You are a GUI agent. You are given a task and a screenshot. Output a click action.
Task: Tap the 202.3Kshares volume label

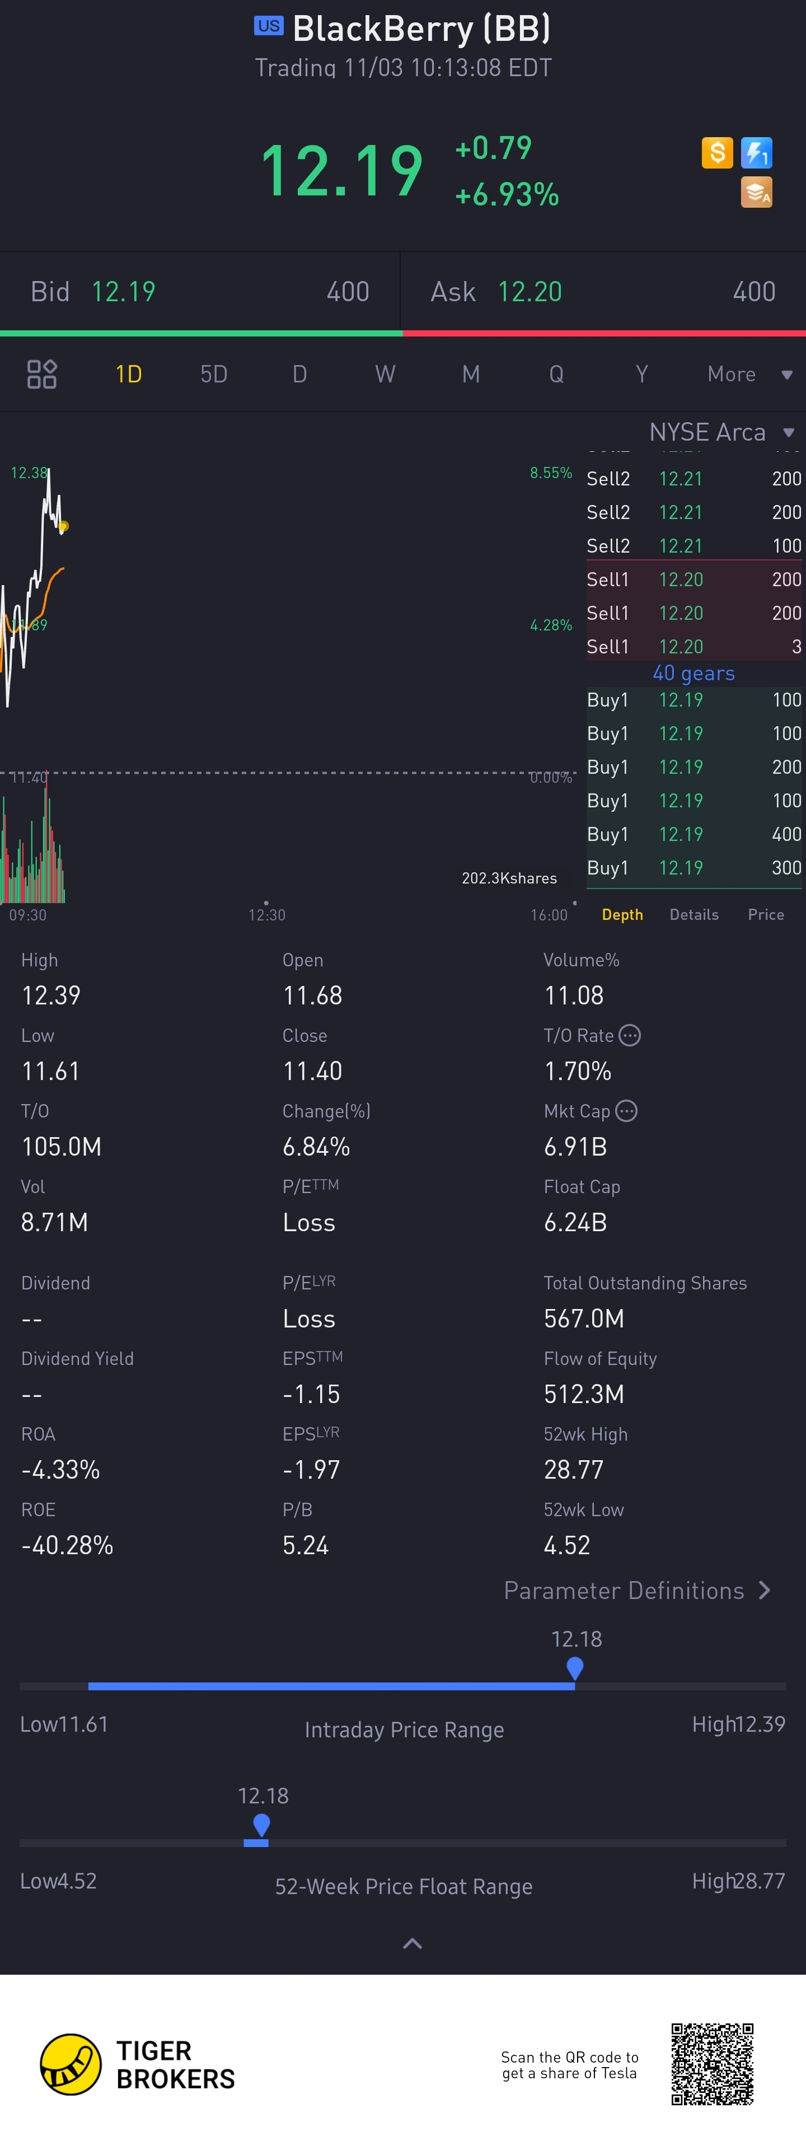509,877
